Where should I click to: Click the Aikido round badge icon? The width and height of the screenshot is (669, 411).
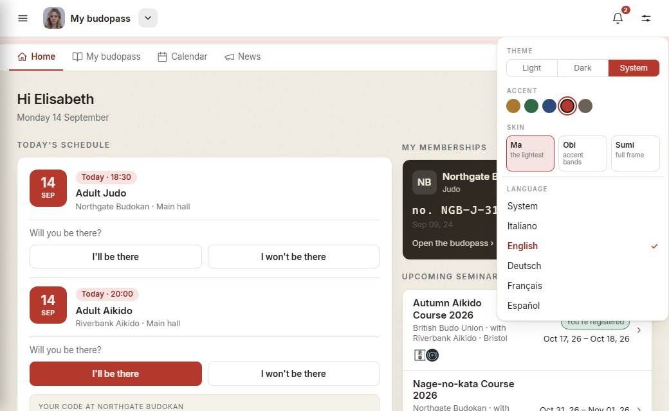click(x=432, y=354)
